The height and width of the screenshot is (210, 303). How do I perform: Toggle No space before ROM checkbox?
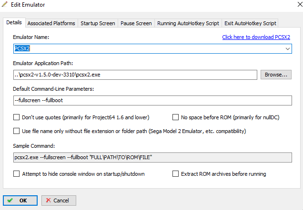click(x=175, y=117)
